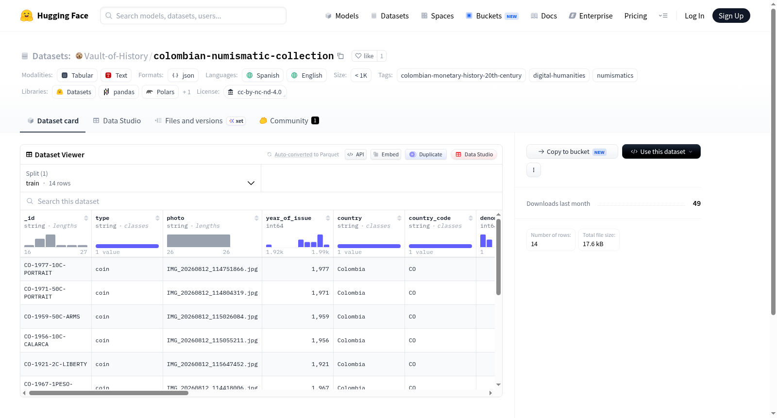This screenshot has height=418, width=777.
Task: Click the _id lengths histogram
Action: 56,241
